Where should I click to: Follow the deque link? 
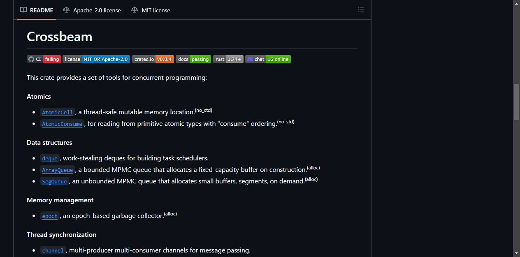coord(50,158)
